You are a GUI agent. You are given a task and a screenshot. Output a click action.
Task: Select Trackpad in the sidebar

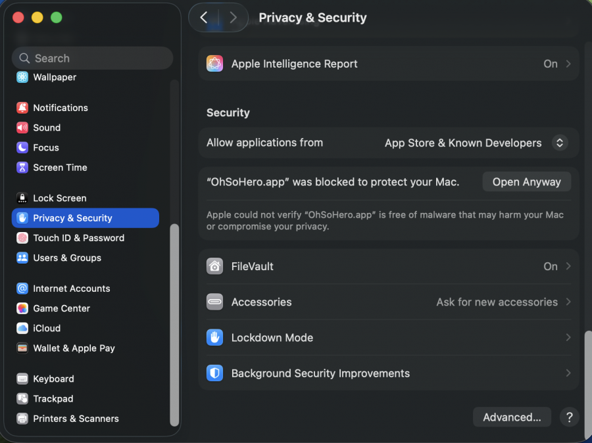pos(86,398)
